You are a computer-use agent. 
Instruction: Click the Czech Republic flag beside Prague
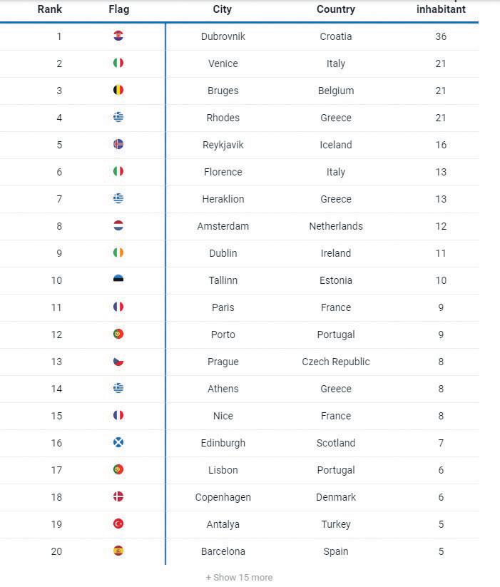[x=118, y=362]
